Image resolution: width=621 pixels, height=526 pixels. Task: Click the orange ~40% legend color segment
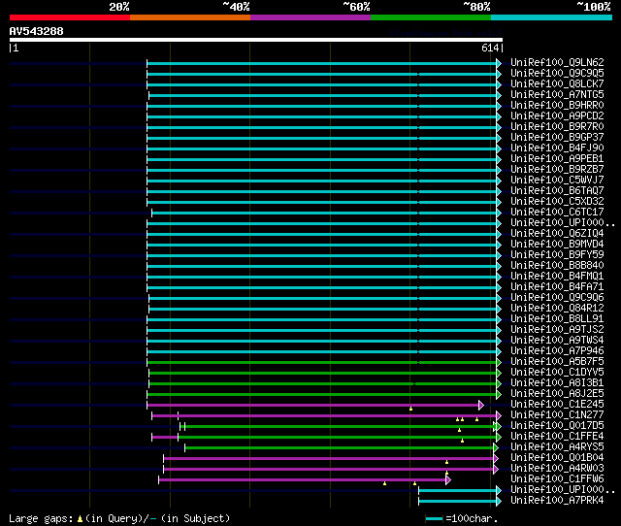(190, 17)
